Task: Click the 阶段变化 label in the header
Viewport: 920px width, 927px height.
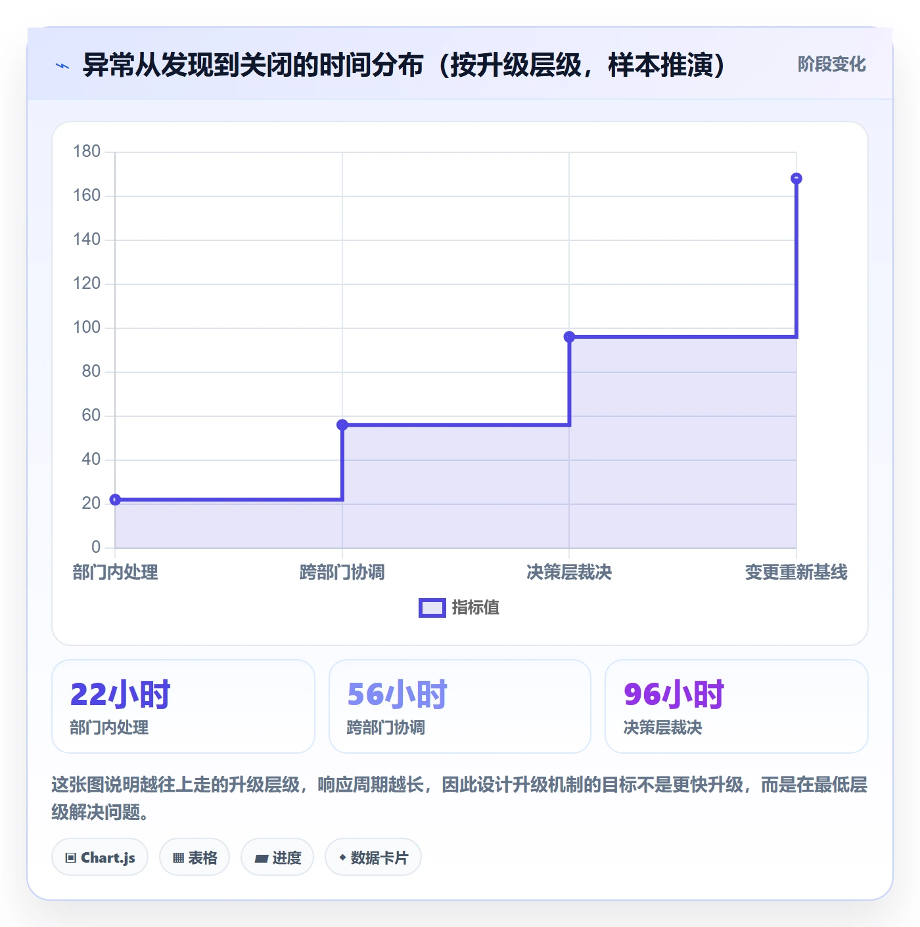Action: tap(831, 64)
